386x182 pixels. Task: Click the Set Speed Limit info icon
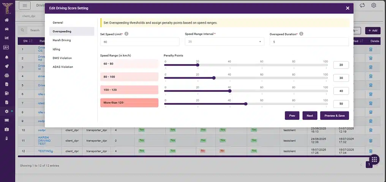point(127,34)
